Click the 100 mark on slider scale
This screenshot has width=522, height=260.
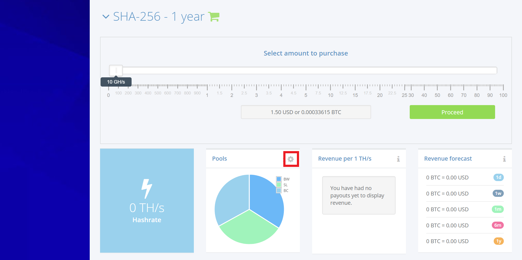[503, 95]
